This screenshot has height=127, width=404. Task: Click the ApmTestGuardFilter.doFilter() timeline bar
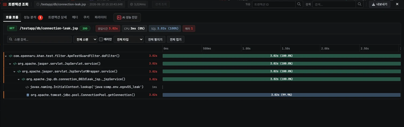(x=281, y=56)
